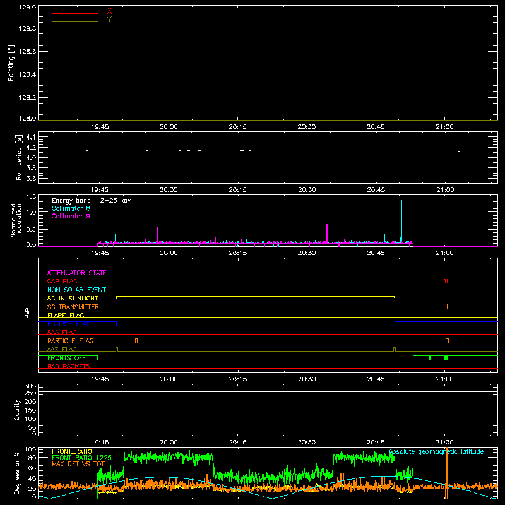Click the GAP_FLAG label
This screenshot has width=505, height=505.
[x=62, y=281]
